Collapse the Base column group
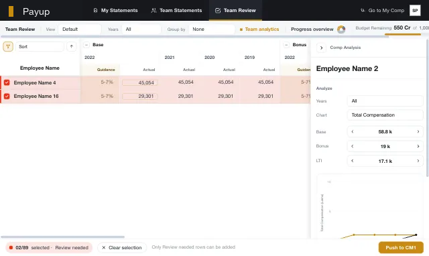429x256 pixels. (x=86, y=45)
